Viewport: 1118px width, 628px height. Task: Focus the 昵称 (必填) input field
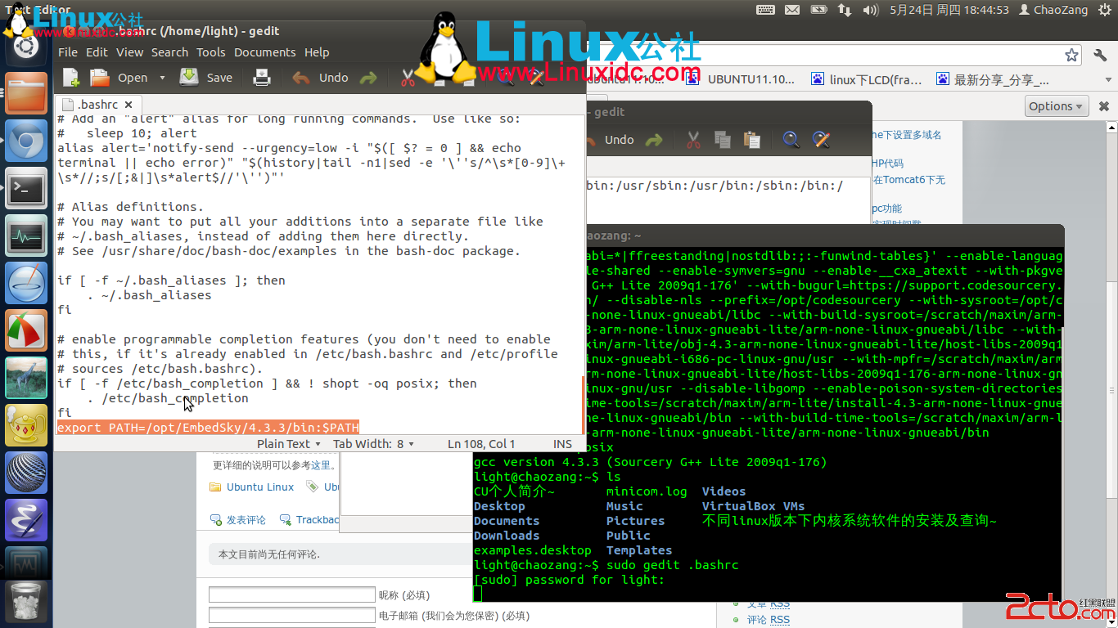click(x=291, y=594)
